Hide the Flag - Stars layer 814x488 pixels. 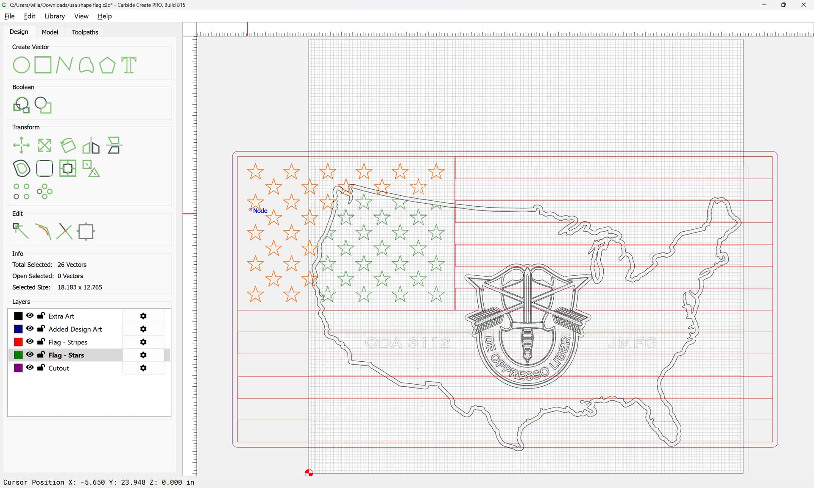tap(30, 355)
